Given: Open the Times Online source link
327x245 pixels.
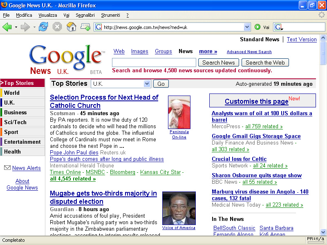Looking at the screenshot, I should click(x=65, y=172).
